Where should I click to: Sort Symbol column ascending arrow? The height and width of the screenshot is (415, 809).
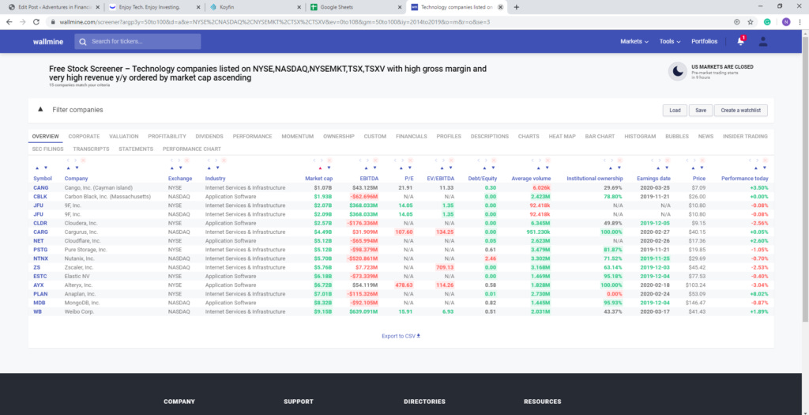coord(36,168)
